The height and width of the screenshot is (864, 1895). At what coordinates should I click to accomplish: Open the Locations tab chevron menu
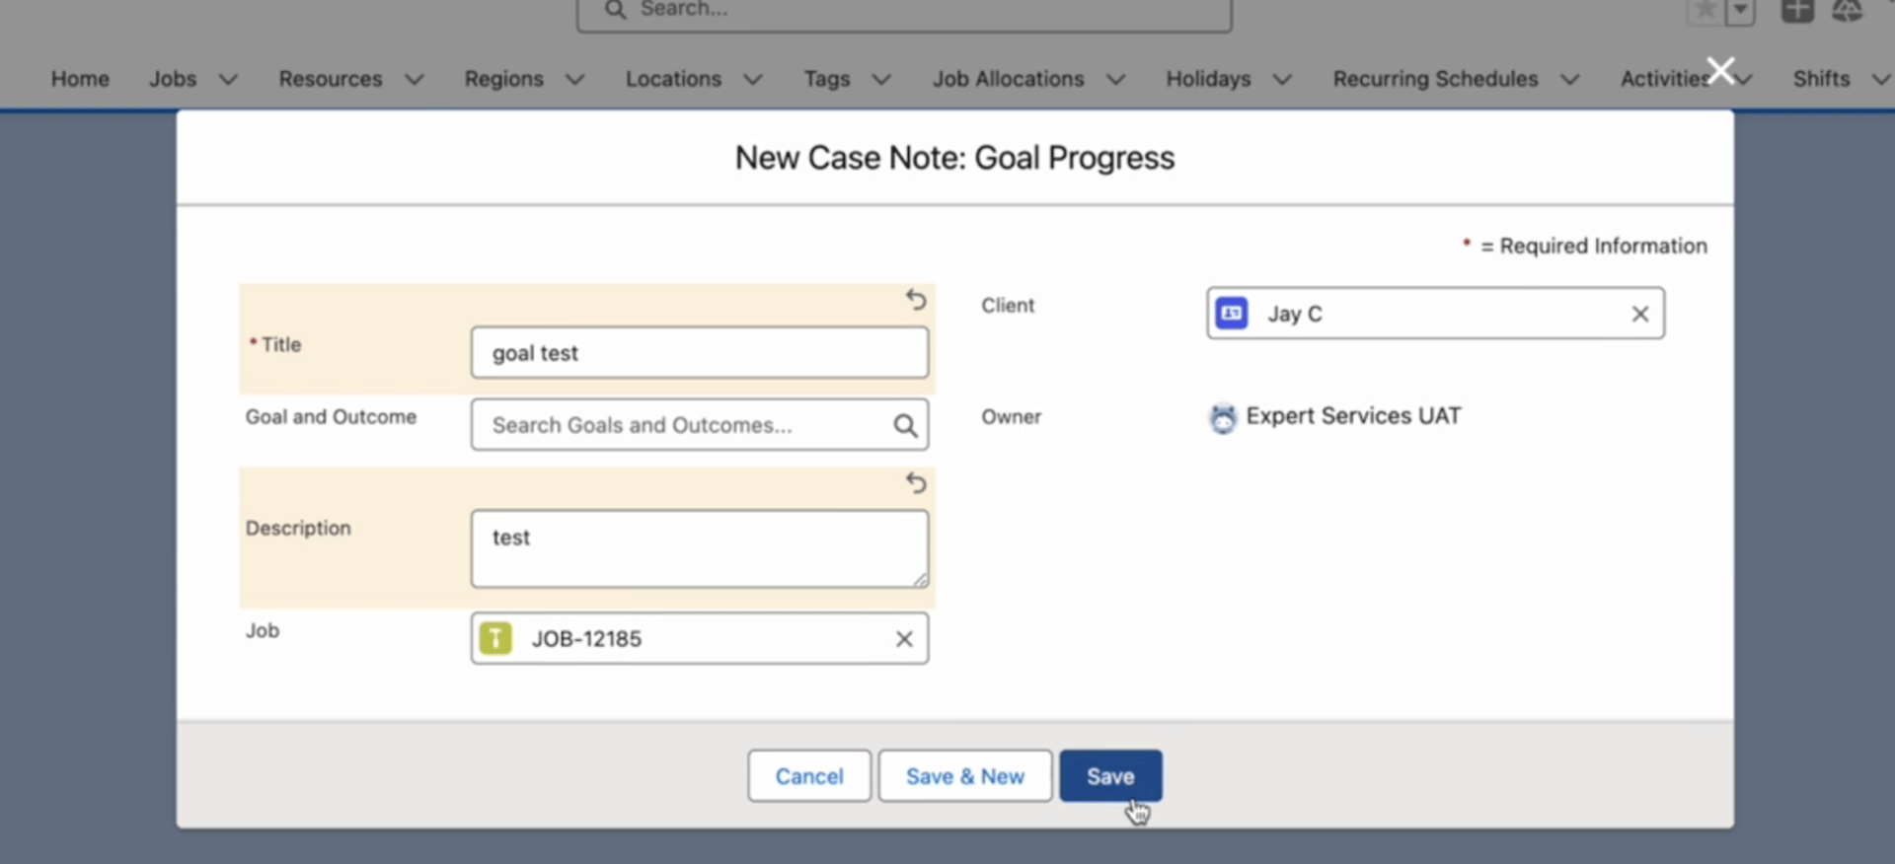pyautogui.click(x=753, y=79)
